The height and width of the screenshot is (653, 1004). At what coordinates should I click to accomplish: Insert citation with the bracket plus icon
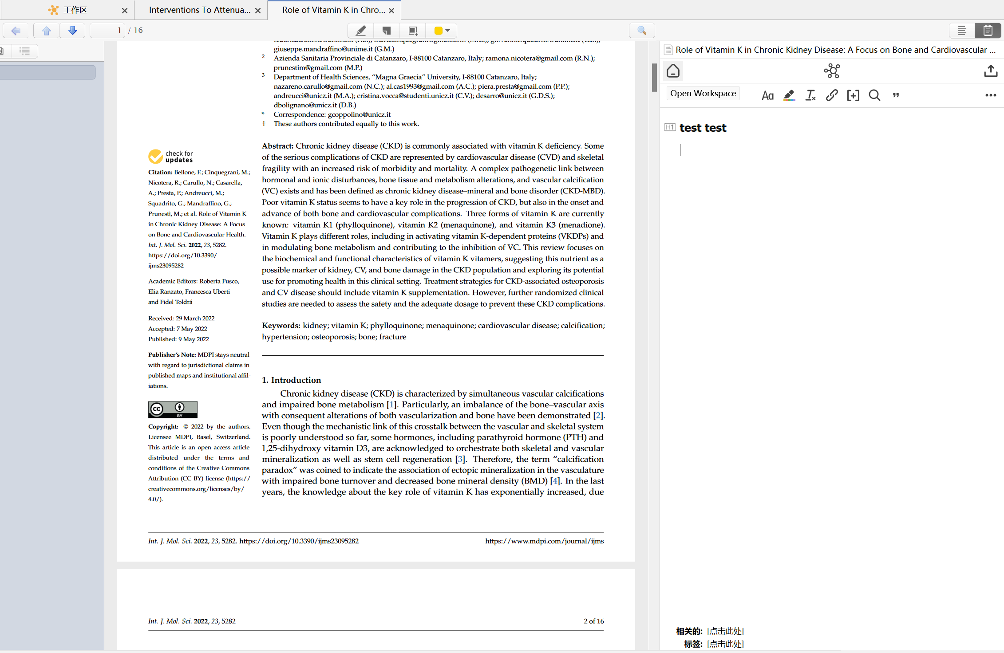click(x=853, y=95)
